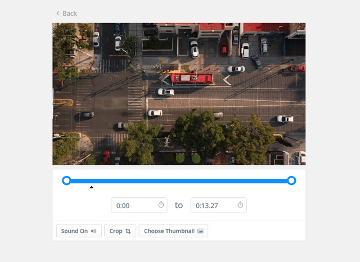This screenshot has height=262, width=360.
Task: Focus the start time field showing 0:00
Action: coord(134,206)
